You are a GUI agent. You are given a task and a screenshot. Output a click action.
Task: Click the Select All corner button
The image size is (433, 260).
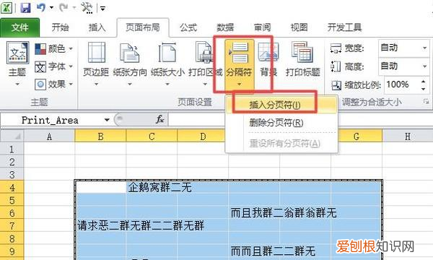[x=12, y=136]
